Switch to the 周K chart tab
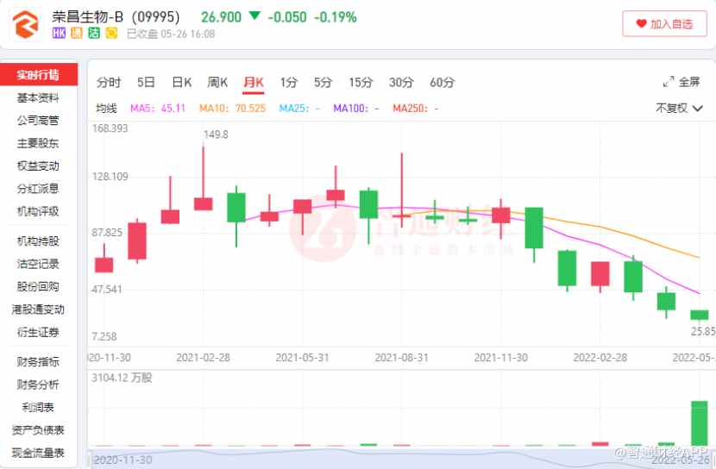The width and height of the screenshot is (716, 469). [x=217, y=82]
